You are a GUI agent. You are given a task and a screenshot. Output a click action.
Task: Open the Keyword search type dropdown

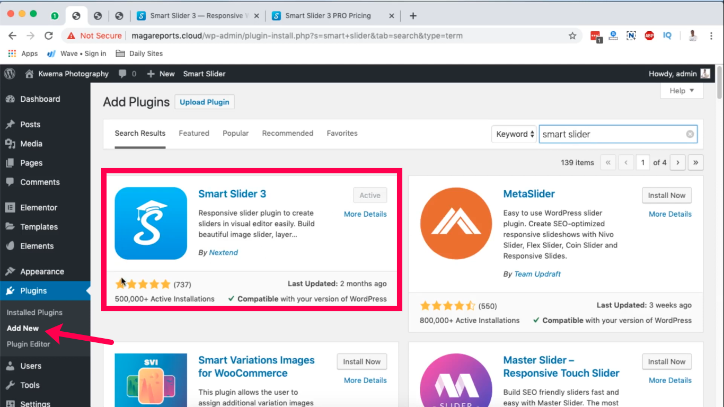(514, 134)
